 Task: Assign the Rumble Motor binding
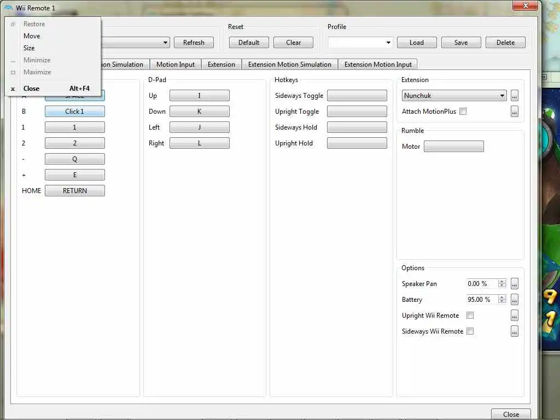pos(453,147)
